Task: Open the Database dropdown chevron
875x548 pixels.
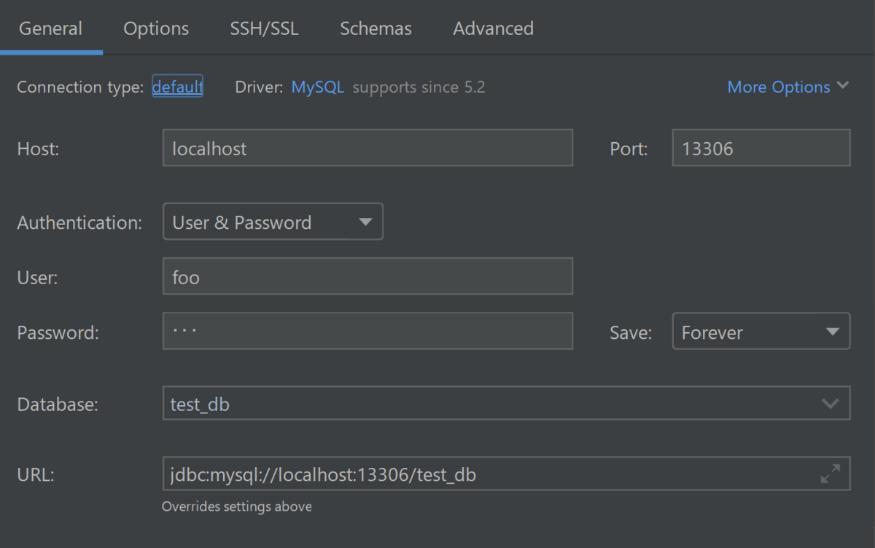Action: coord(830,404)
